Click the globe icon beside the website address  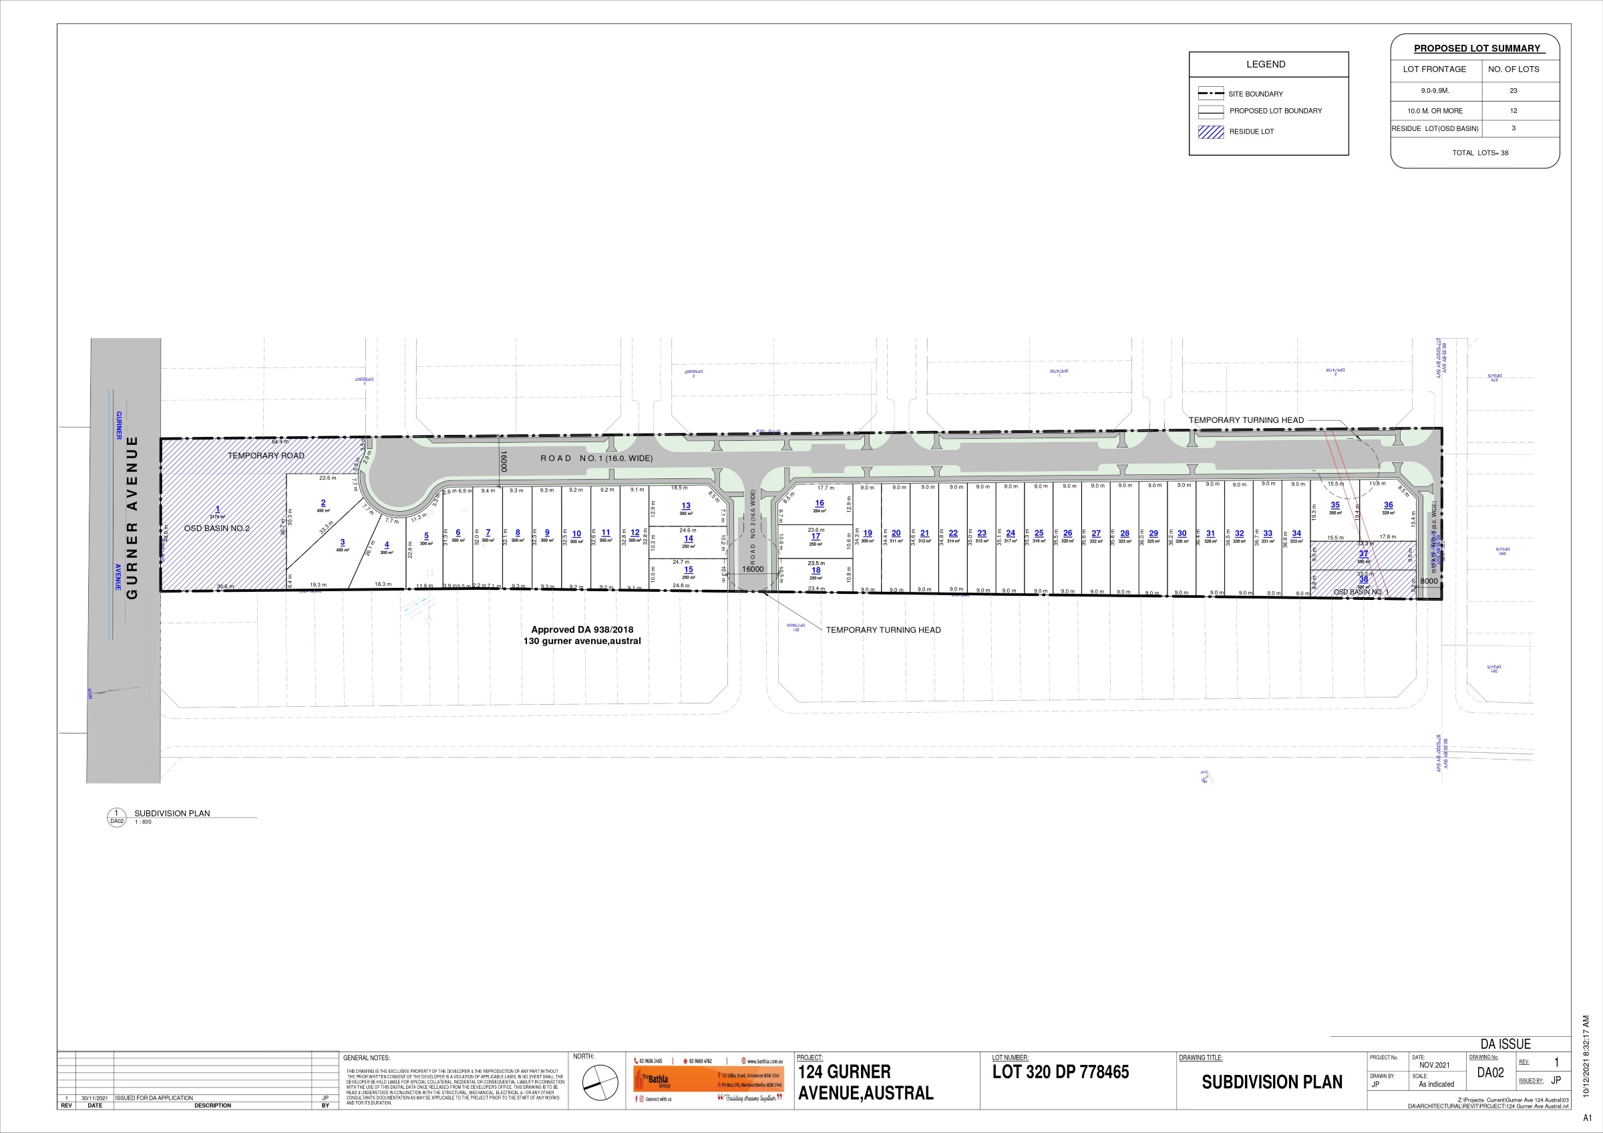pyautogui.click(x=743, y=1061)
